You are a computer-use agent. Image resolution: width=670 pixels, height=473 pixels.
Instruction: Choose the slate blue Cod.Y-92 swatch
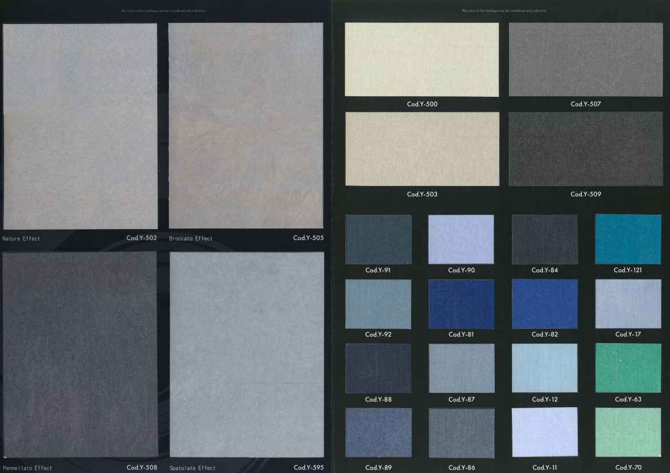pyautogui.click(x=379, y=304)
